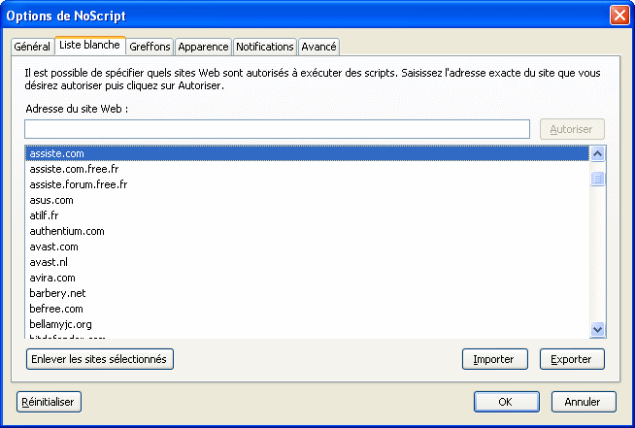Image resolution: width=635 pixels, height=428 pixels.
Task: Select avira.com entry
Action: coord(307,278)
